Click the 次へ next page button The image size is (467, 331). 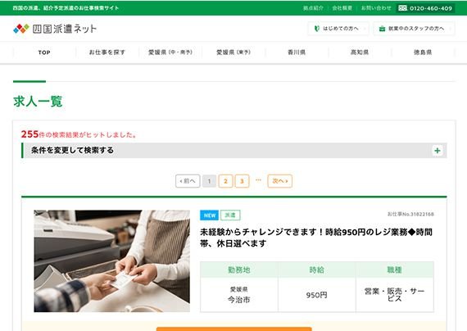280,181
